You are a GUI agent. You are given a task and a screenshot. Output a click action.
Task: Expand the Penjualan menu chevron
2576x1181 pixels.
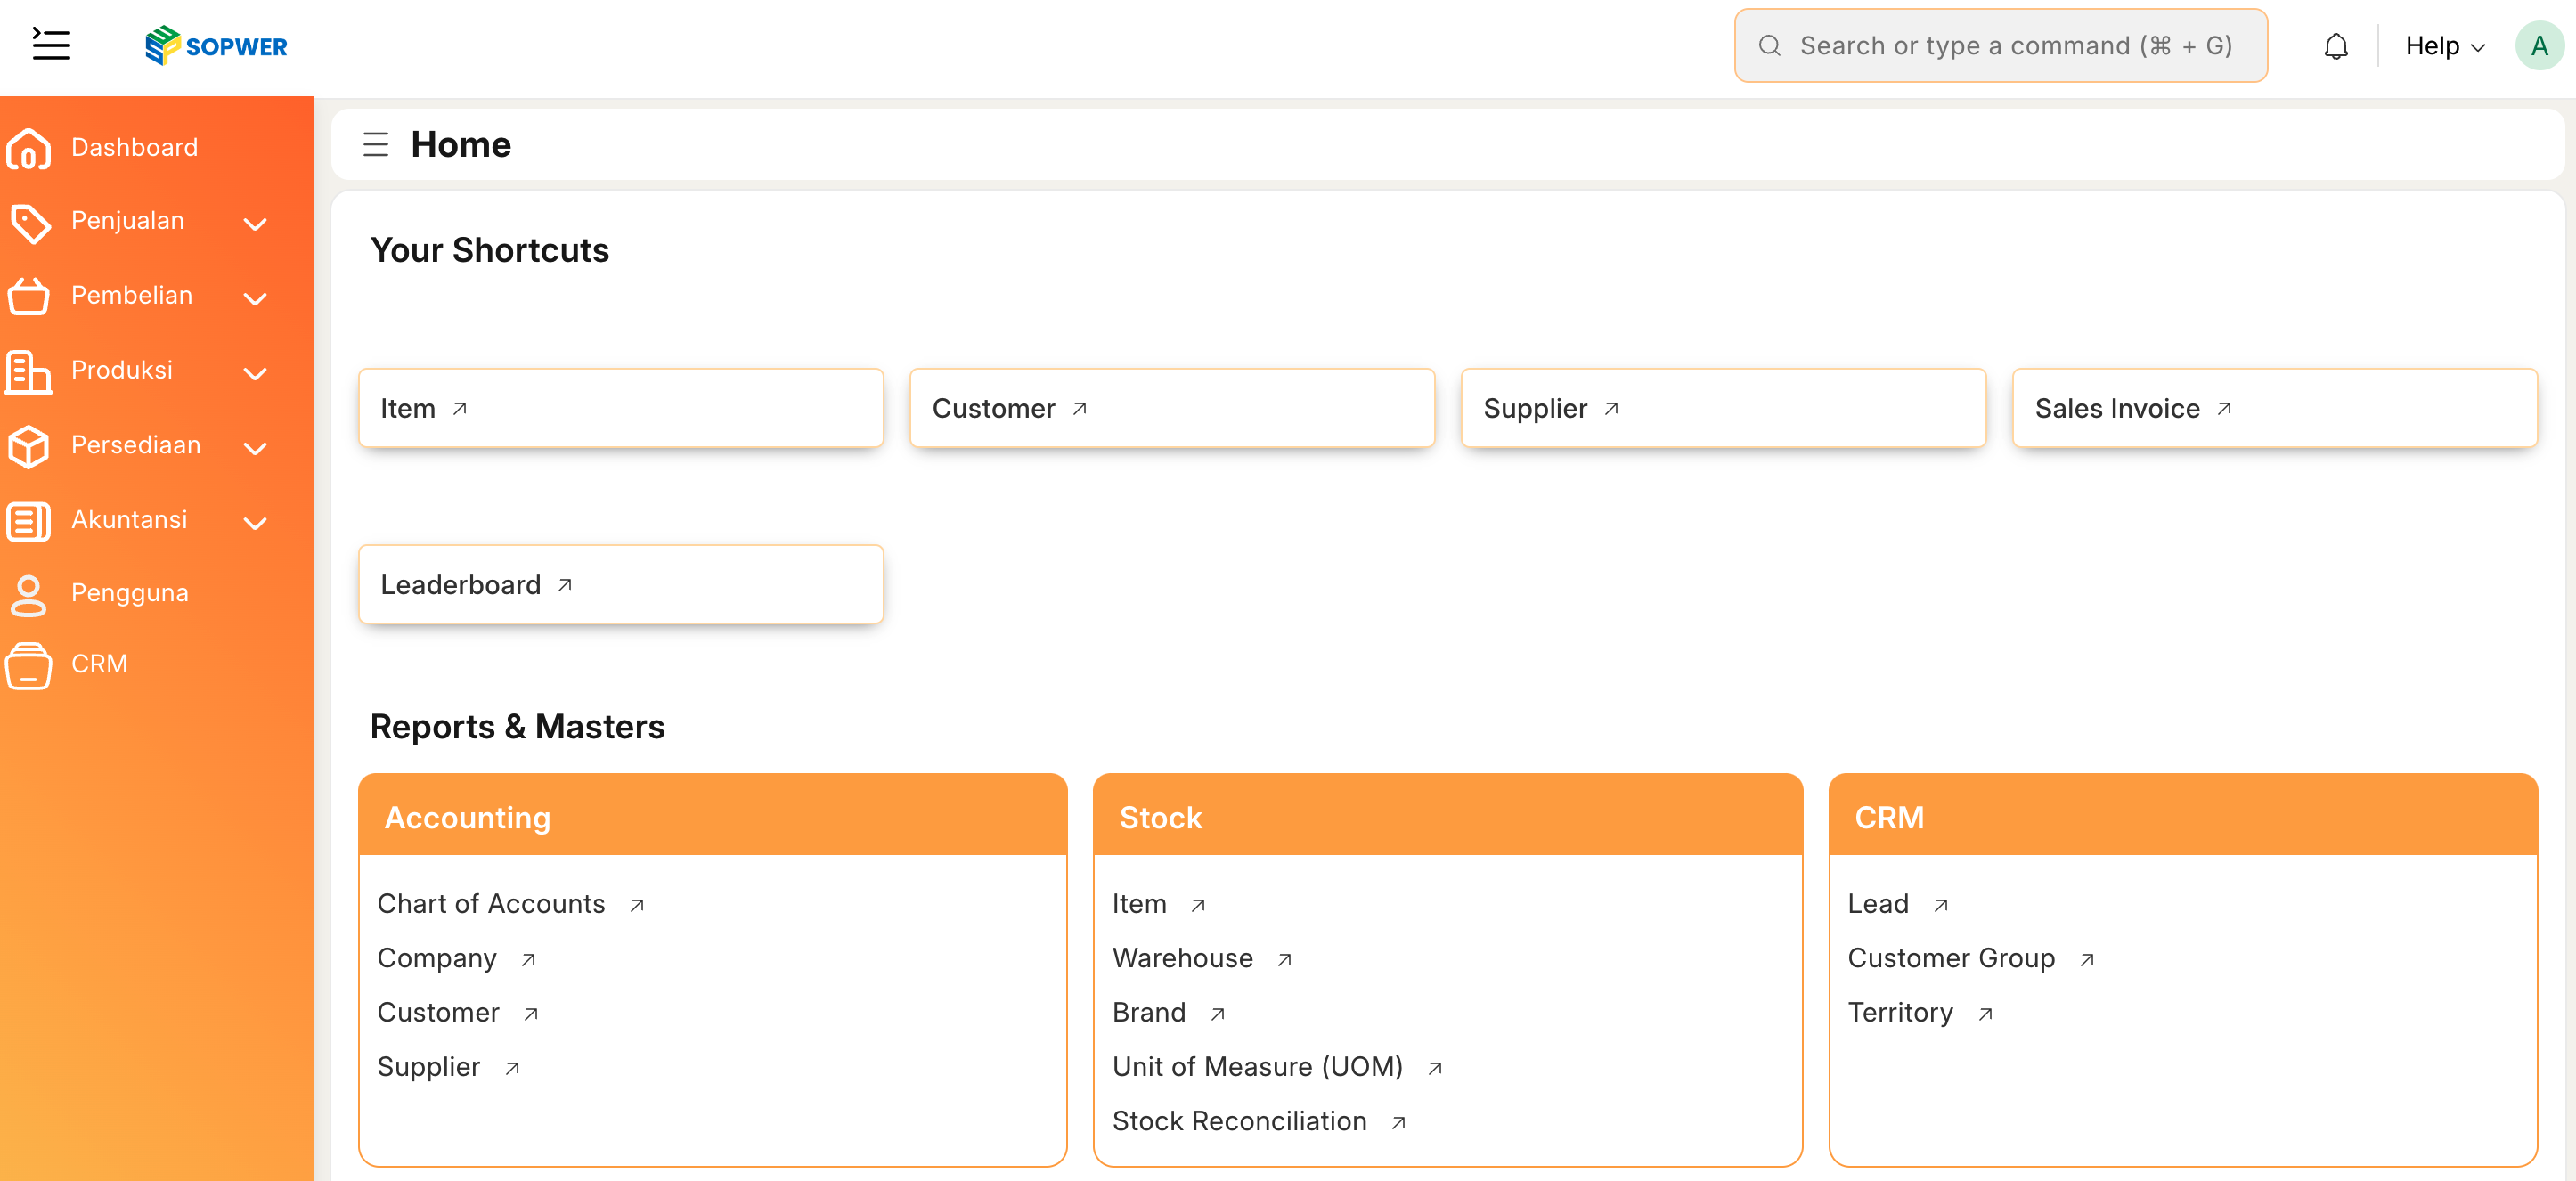coord(255,224)
